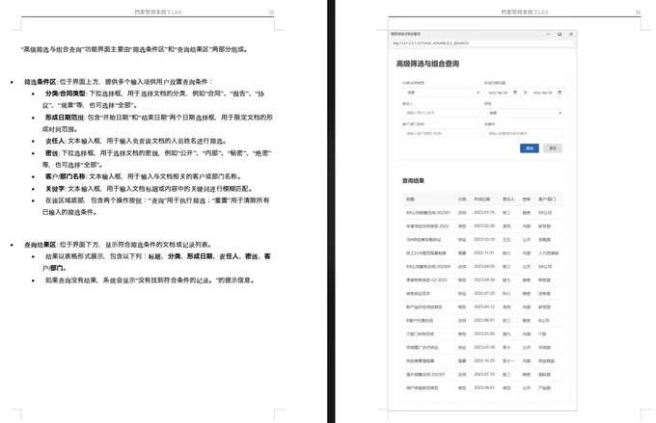Click the bold 关键字 bullet on left page
The width and height of the screenshot is (656, 423).
tap(55, 189)
